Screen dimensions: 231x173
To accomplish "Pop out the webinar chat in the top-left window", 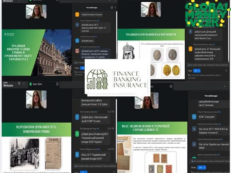I will pos(112,7).
